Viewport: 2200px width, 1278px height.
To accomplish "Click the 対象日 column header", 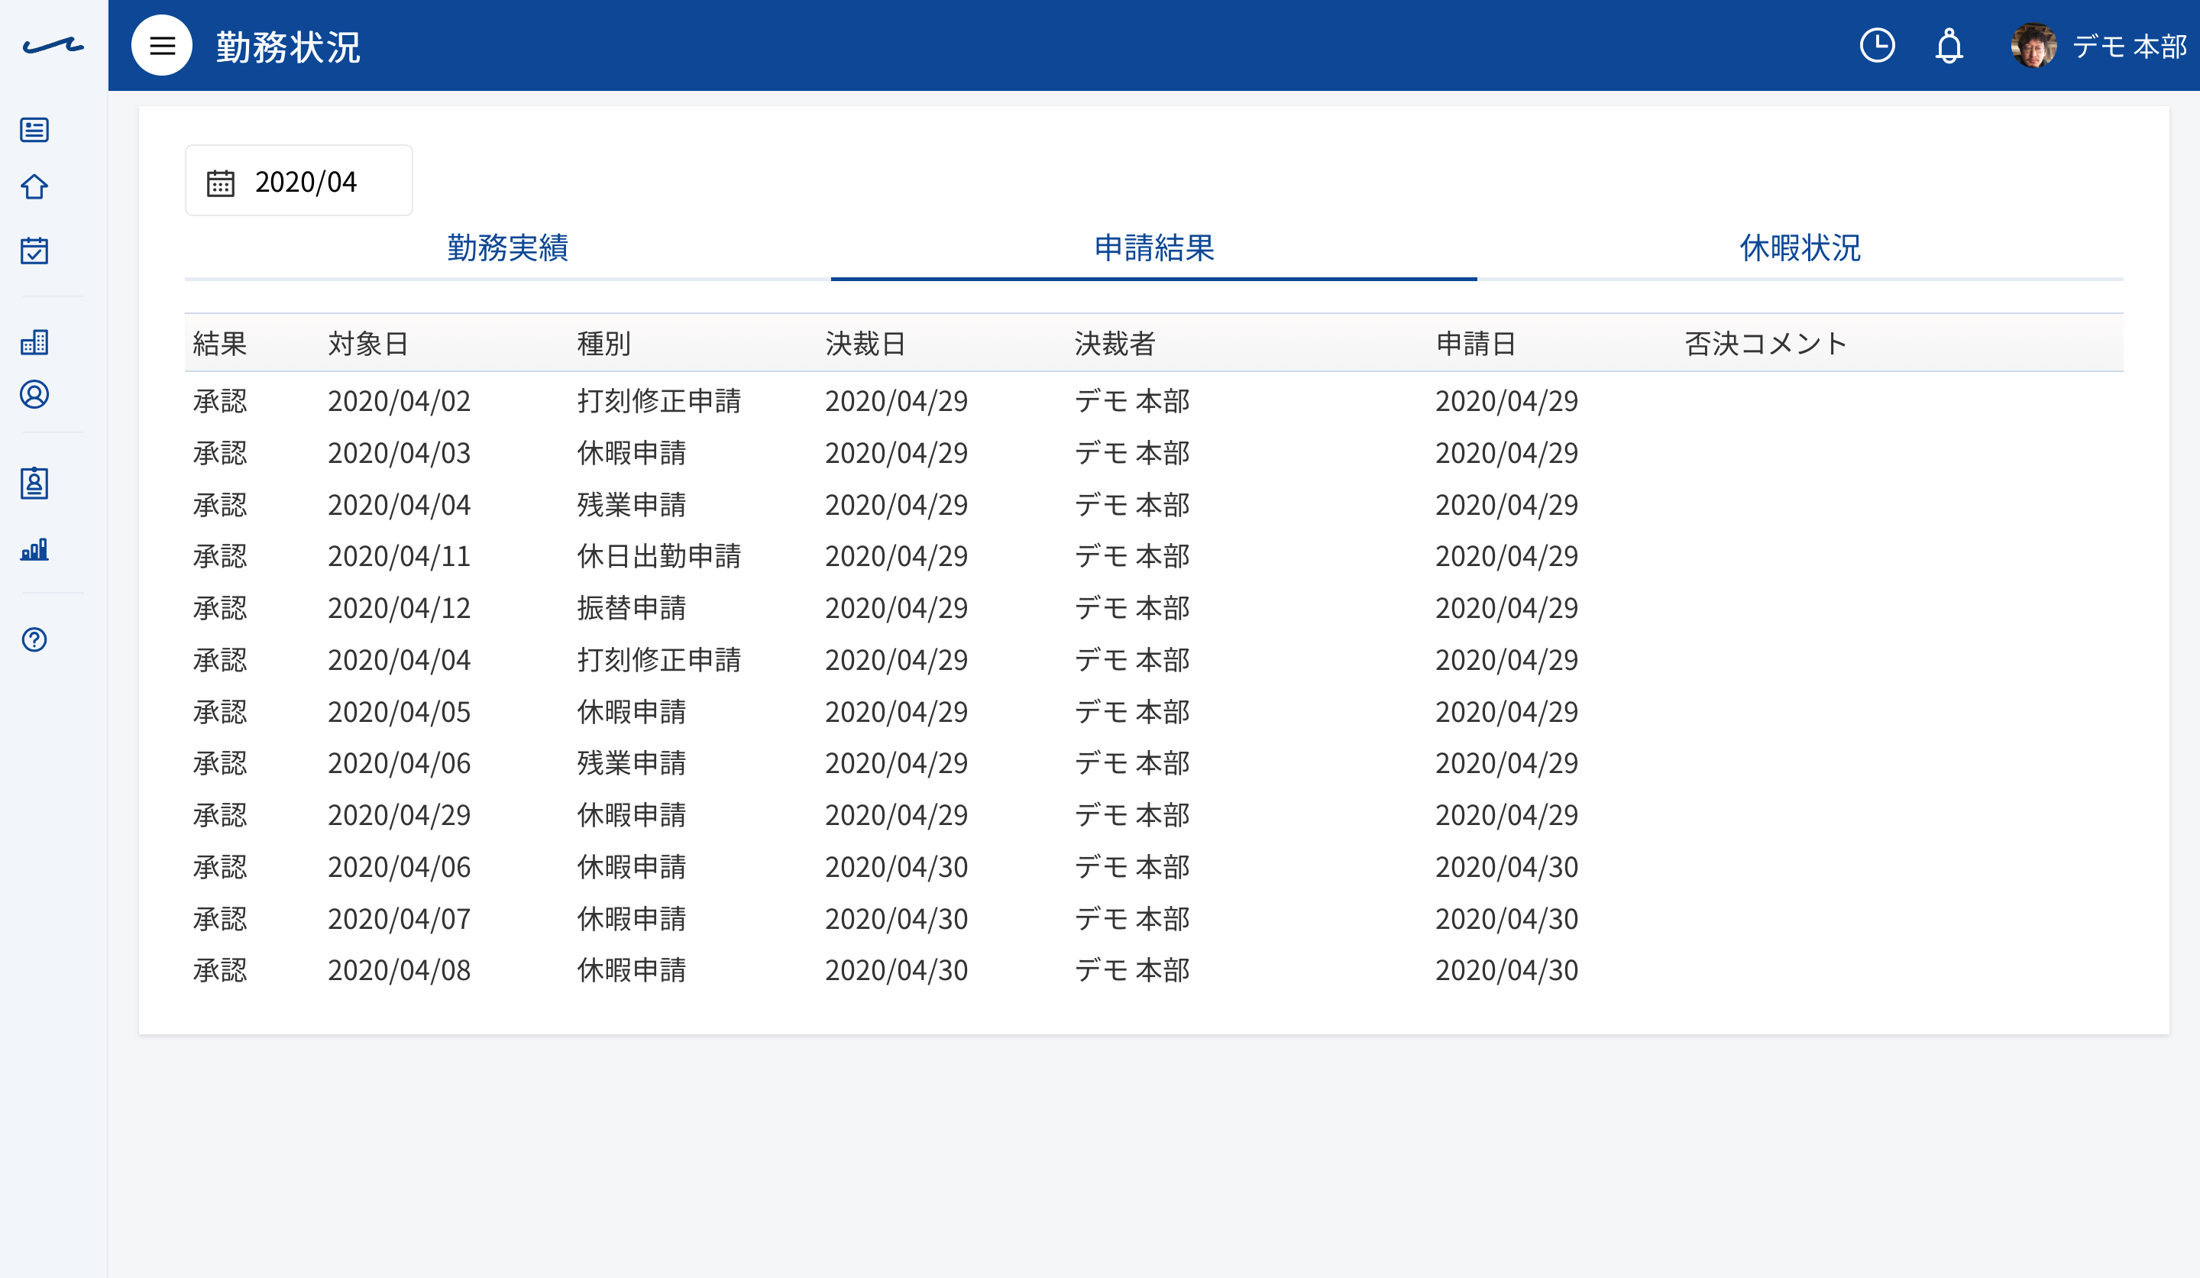I will tap(368, 344).
